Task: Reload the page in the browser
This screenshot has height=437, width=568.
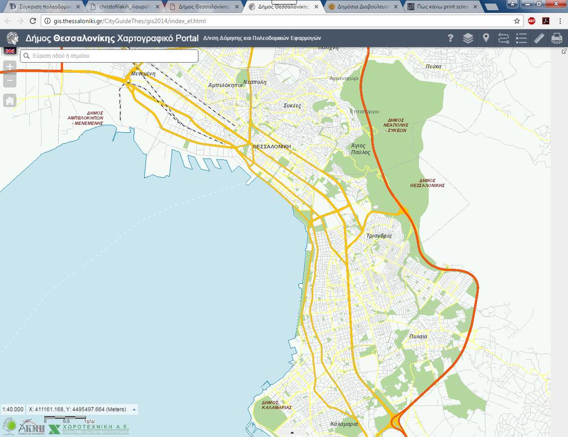Action: (x=33, y=21)
